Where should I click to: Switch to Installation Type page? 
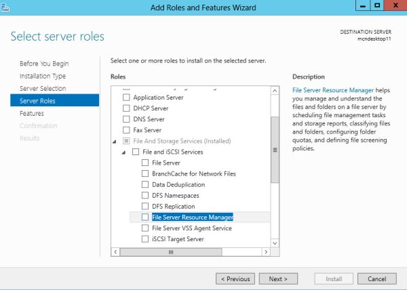click(x=43, y=76)
